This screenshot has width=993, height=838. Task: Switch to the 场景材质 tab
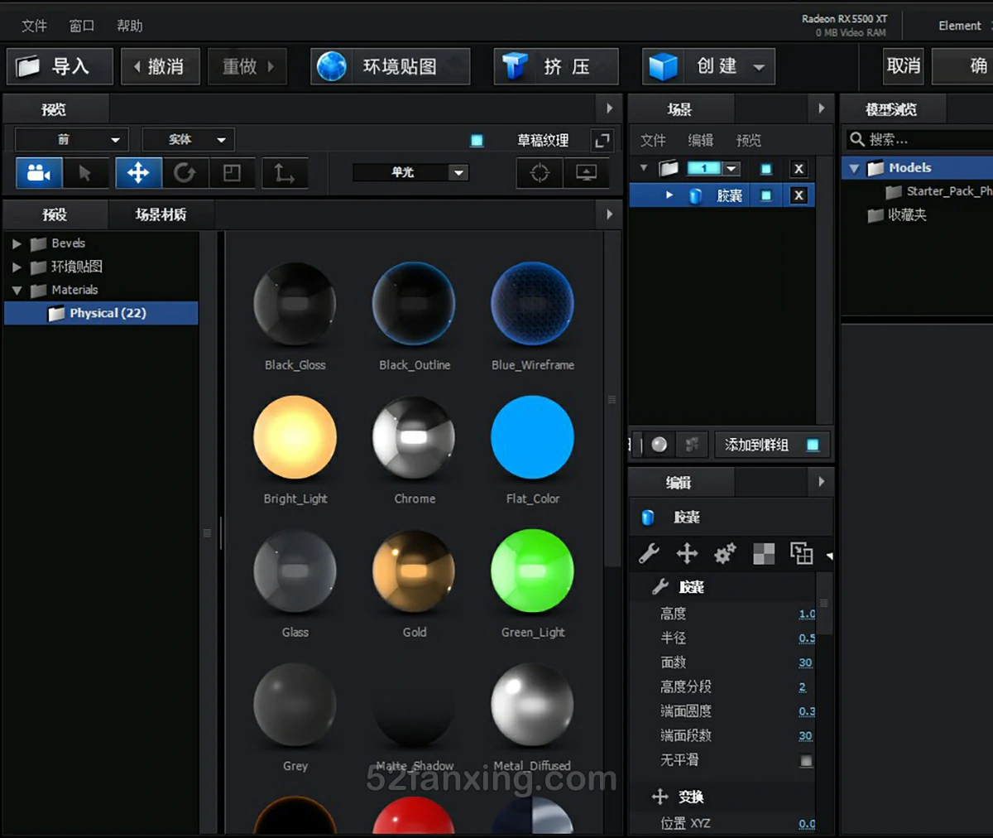click(x=161, y=214)
